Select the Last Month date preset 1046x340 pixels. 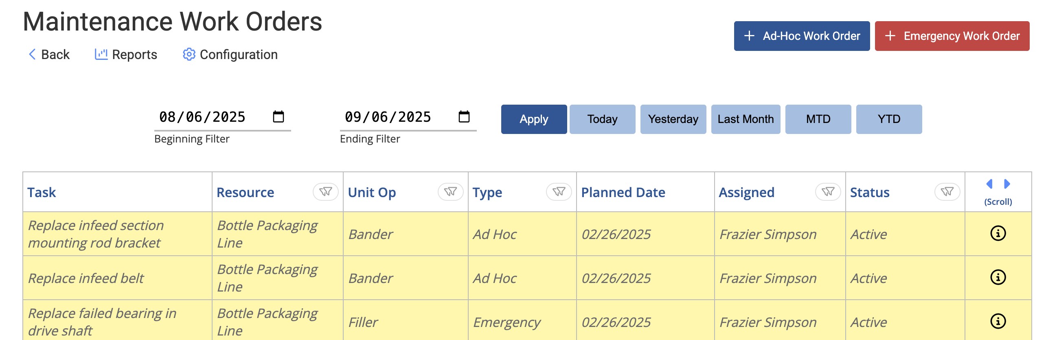pos(745,119)
